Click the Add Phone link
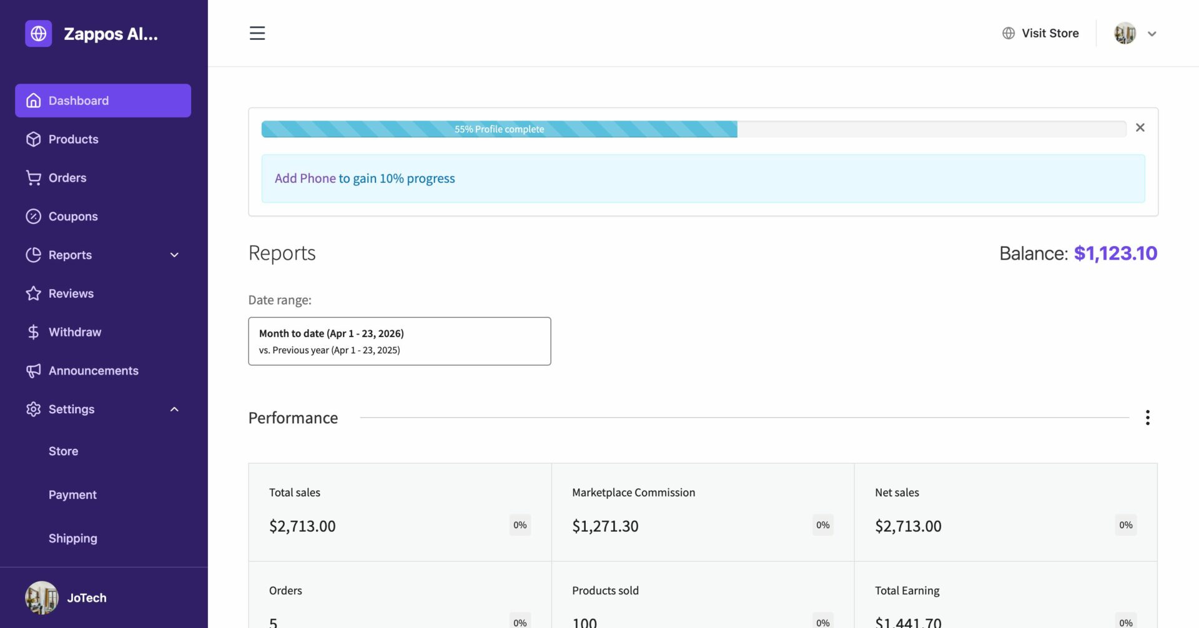Image resolution: width=1199 pixels, height=628 pixels. [305, 179]
